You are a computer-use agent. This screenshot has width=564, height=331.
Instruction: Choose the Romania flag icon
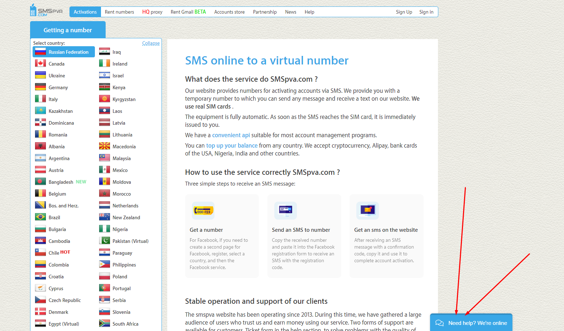click(40, 134)
